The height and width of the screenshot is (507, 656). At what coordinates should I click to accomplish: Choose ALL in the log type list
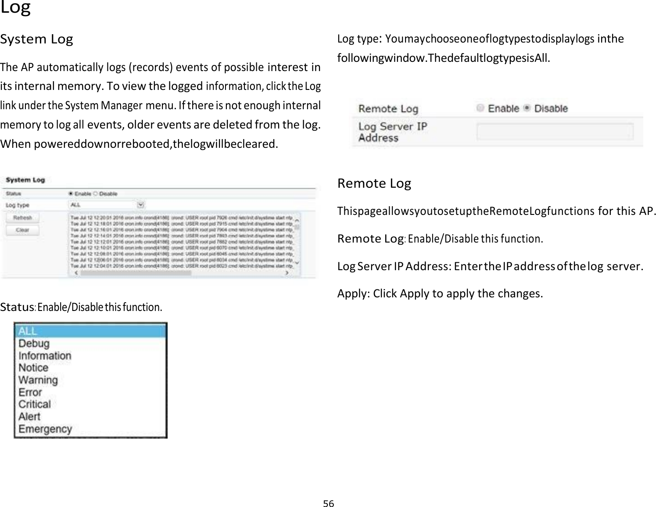pos(90,331)
